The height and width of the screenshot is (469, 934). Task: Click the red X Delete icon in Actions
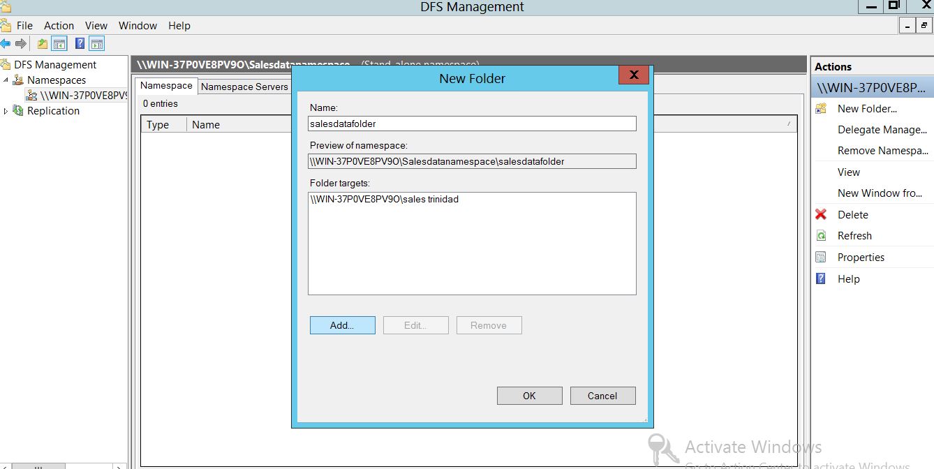(x=821, y=215)
